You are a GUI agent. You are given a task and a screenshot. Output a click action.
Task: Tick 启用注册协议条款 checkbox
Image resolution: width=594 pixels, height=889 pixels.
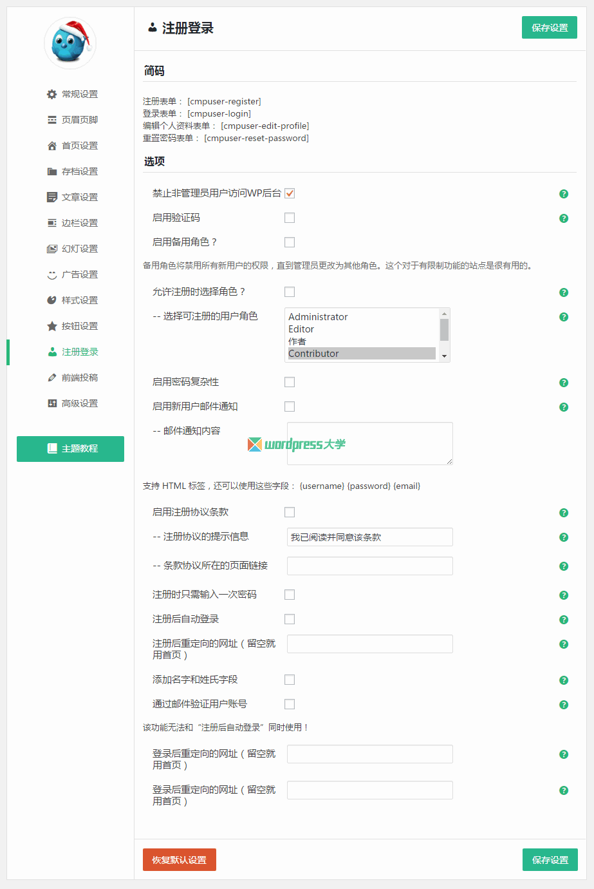[x=290, y=512]
